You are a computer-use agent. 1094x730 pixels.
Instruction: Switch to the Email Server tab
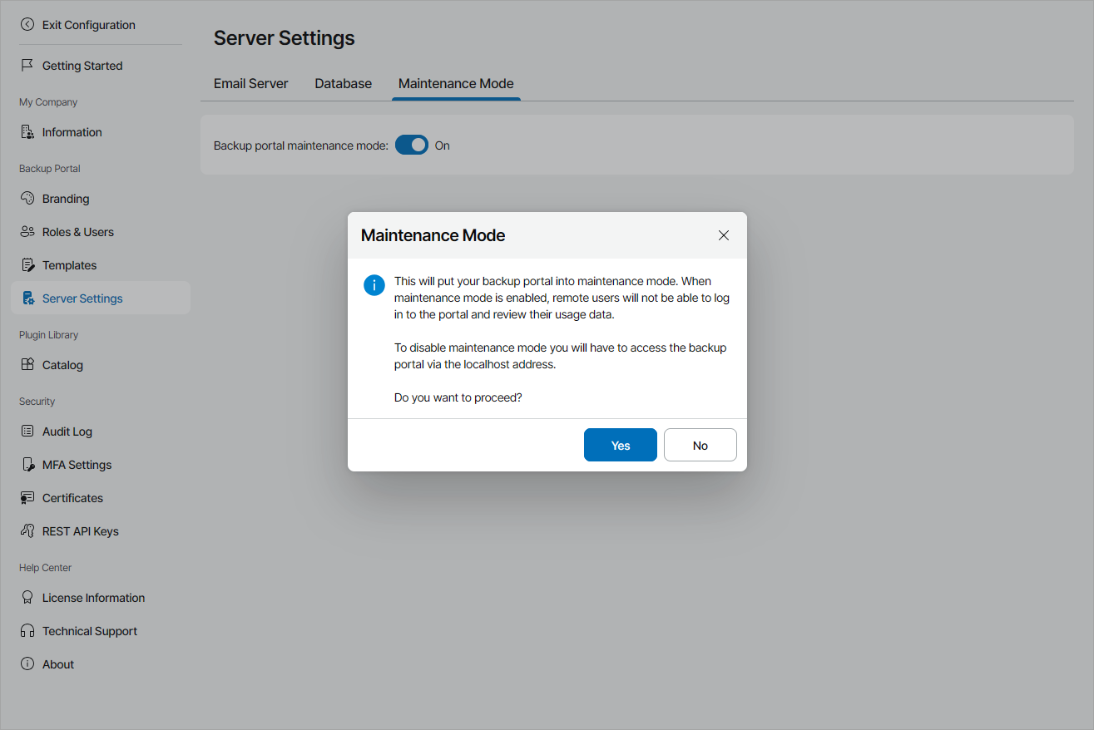tap(250, 83)
